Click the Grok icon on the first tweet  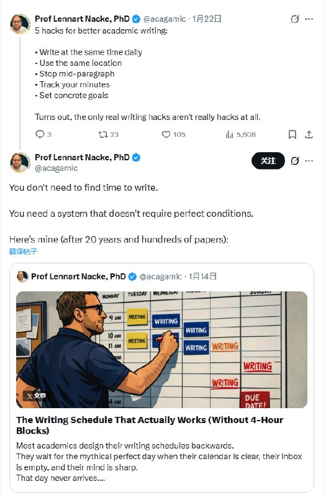(x=295, y=19)
